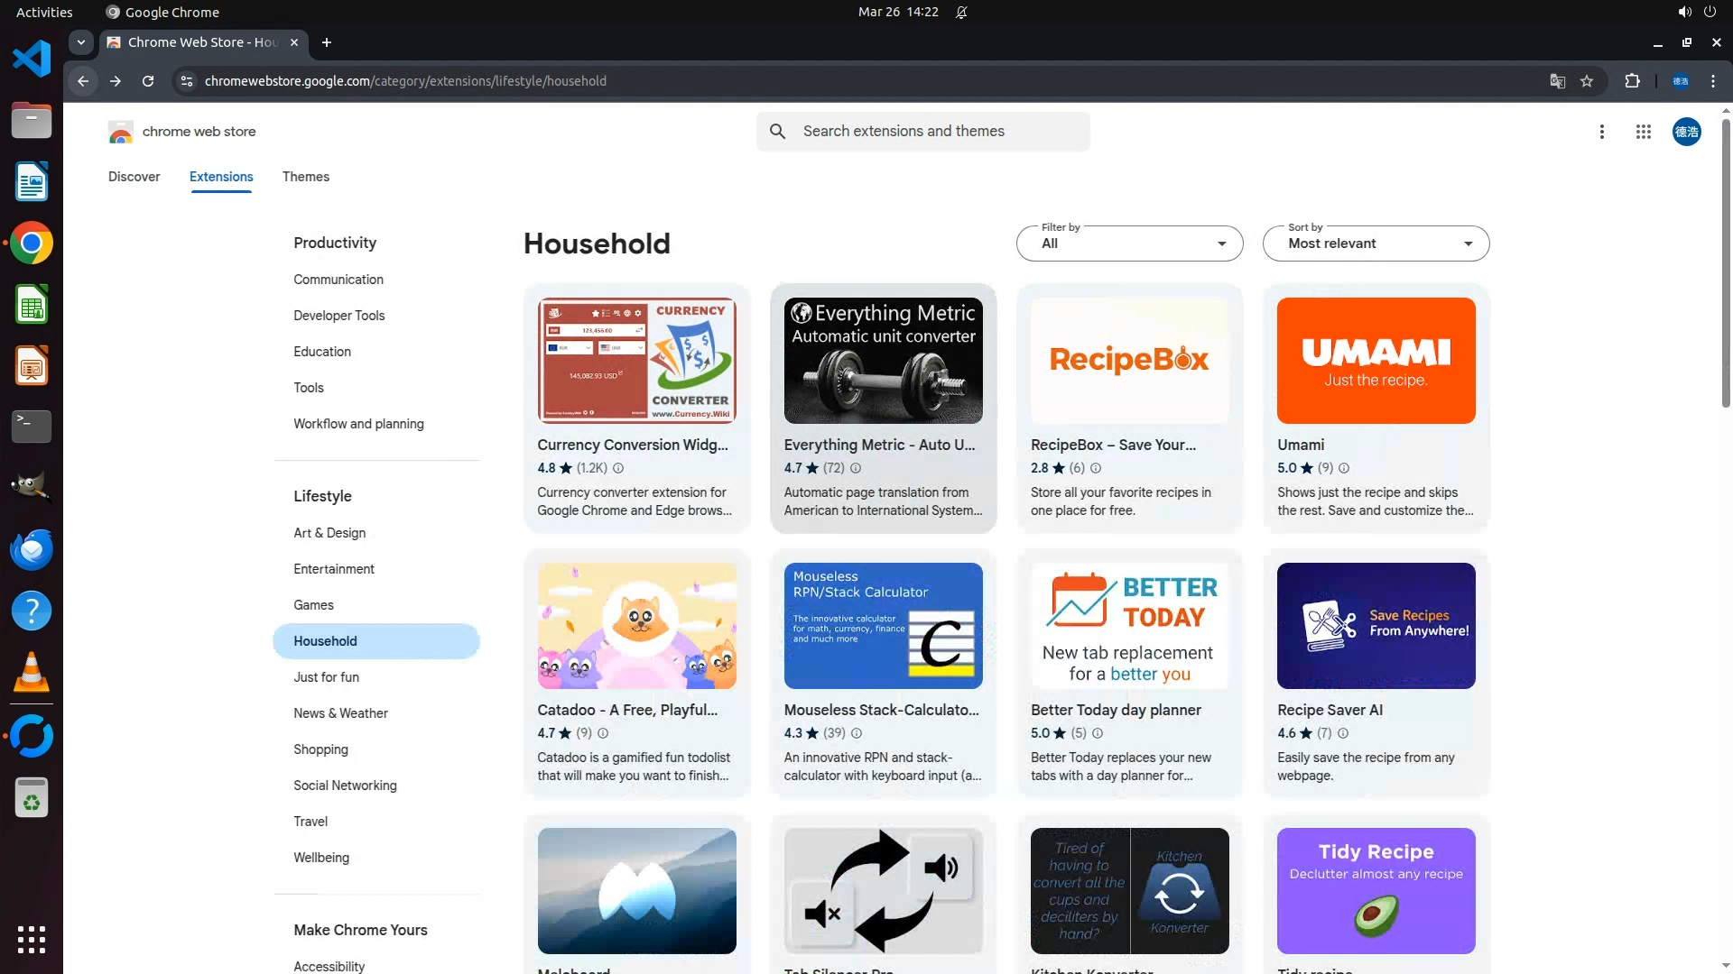Open the web store three-dot menu

1601,132
